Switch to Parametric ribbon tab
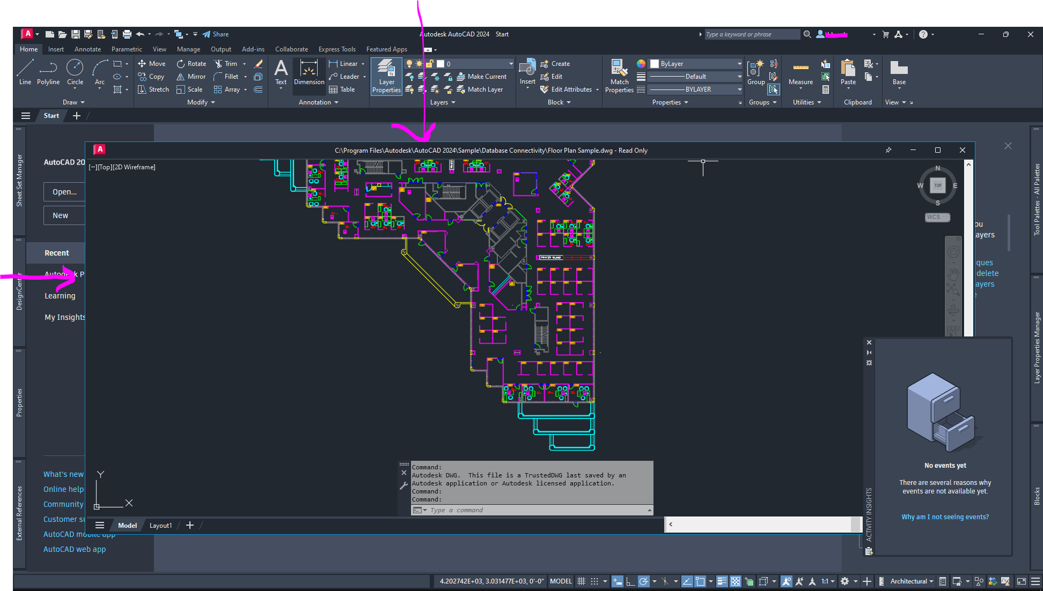 [x=127, y=49]
